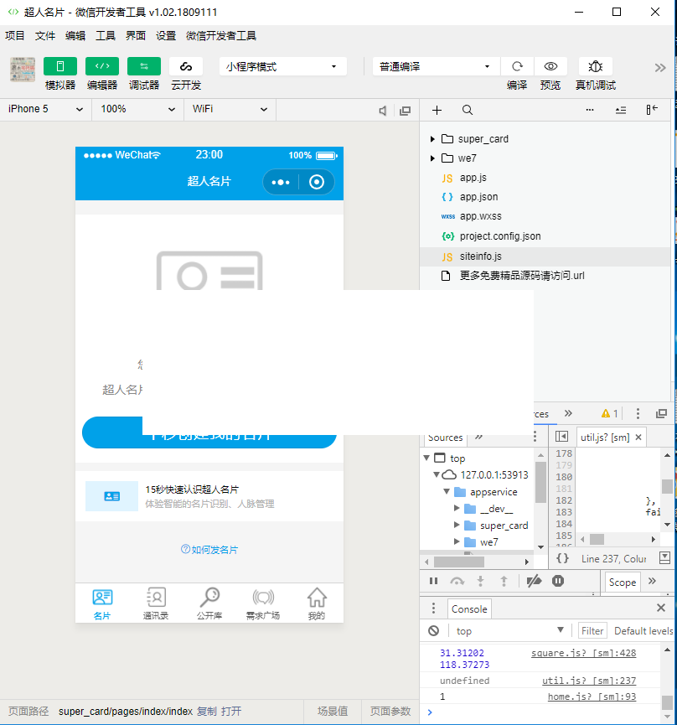Open 文件 menu
677x725 pixels.
44,35
